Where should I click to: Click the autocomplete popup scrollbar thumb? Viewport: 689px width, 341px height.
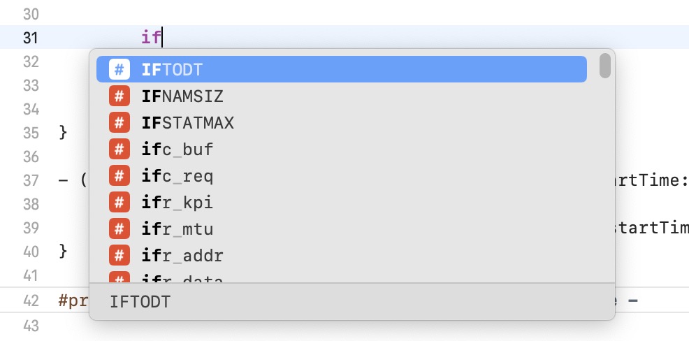coord(604,66)
